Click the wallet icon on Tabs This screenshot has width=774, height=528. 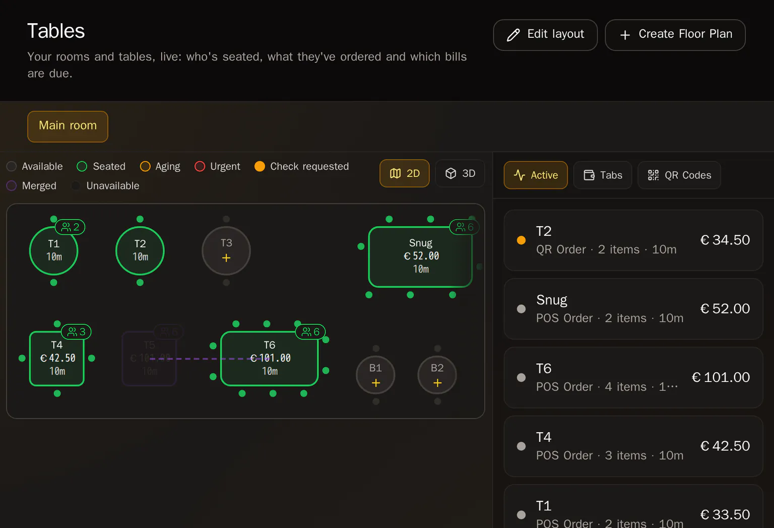[589, 175]
